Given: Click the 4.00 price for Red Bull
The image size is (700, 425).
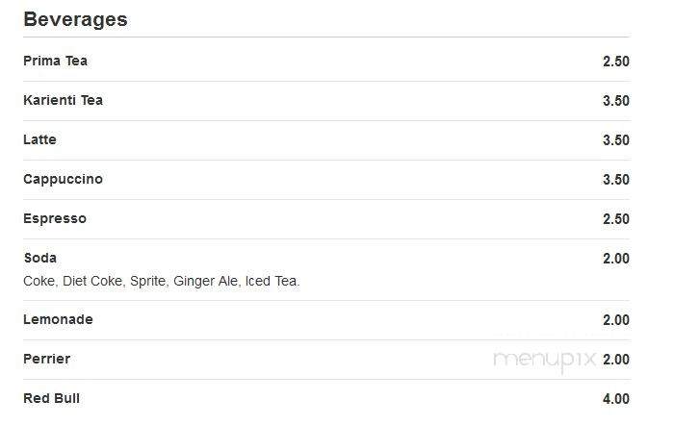Looking at the screenshot, I should (x=616, y=399).
